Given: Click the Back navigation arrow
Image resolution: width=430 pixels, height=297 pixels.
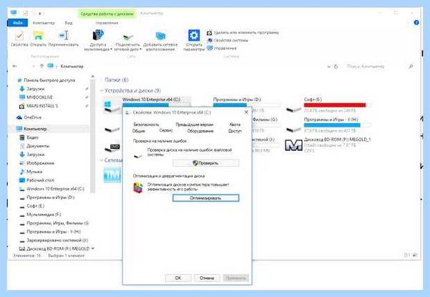Looking at the screenshot, I should [x=15, y=67].
